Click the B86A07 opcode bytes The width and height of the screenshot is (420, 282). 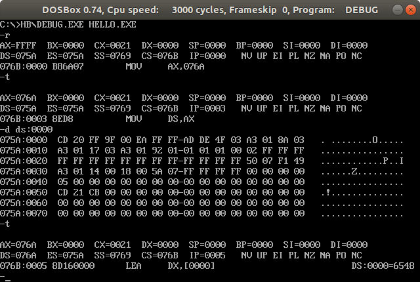tap(68, 66)
